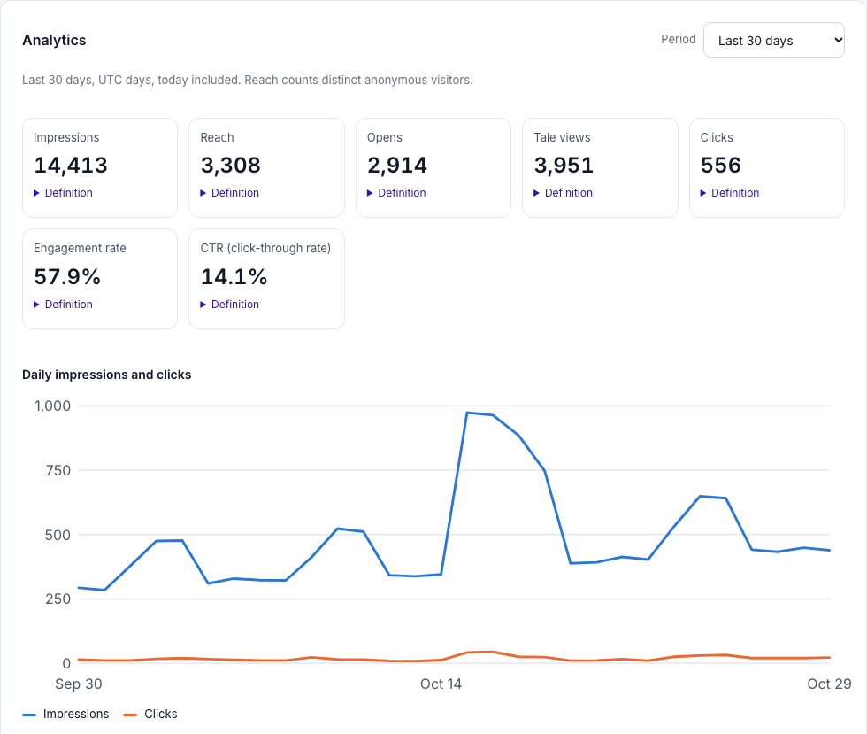Click the Oct 29 axis label
The image size is (867, 734).
click(829, 684)
